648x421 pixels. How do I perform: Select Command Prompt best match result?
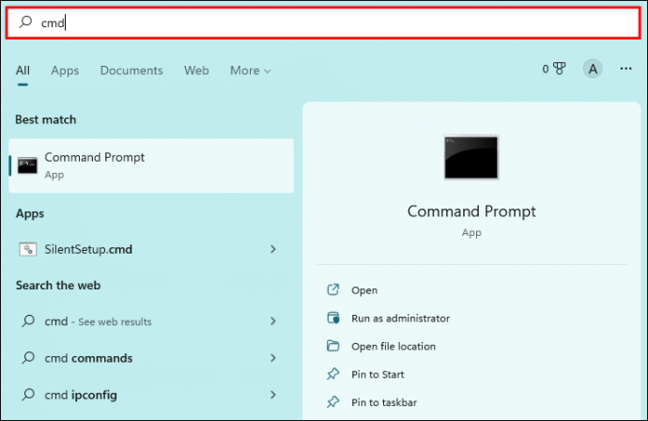coord(151,165)
